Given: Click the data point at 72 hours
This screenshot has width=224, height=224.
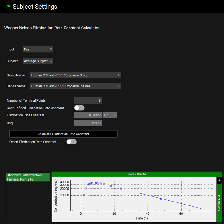Looking at the screenshot, I should pyautogui.click(x=201, y=208).
